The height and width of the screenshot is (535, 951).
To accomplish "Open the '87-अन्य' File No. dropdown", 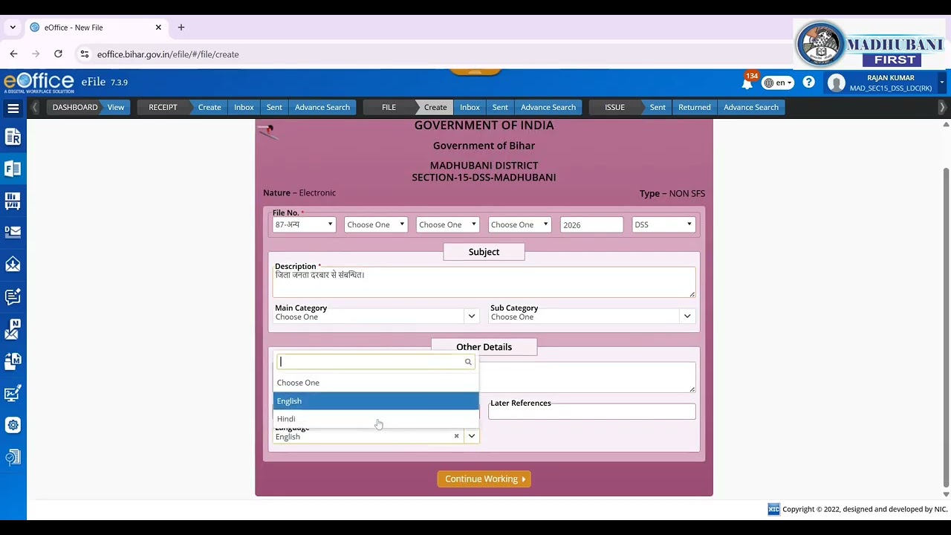I will pos(304,224).
